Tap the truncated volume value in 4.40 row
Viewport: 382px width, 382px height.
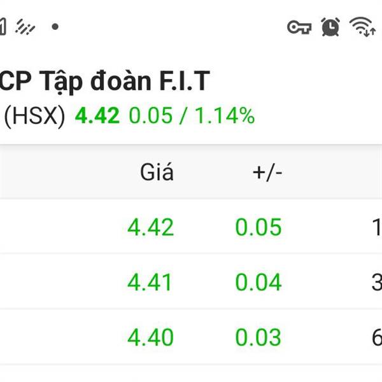[377, 337]
